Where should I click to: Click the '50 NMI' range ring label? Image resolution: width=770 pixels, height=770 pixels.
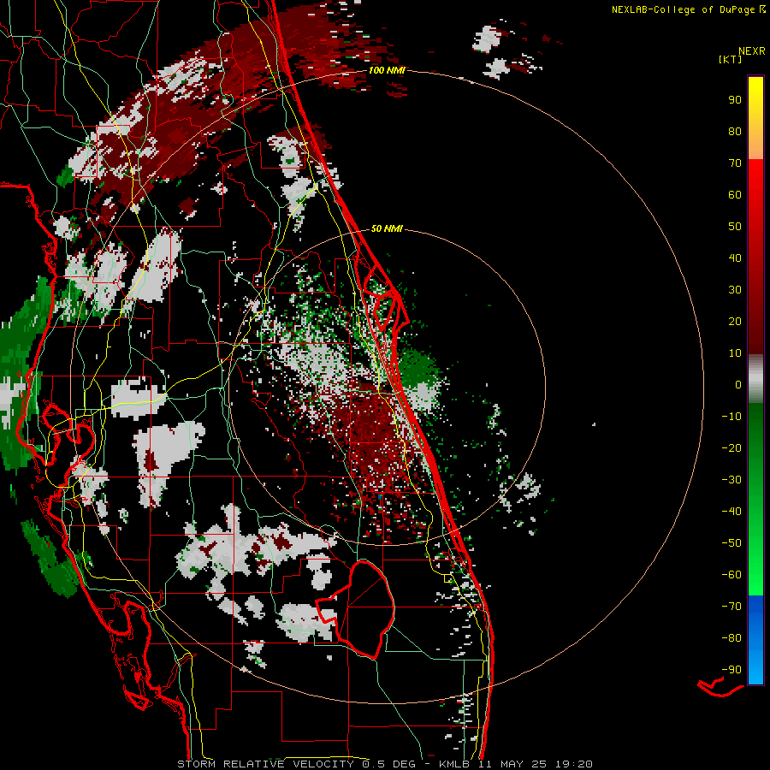387,228
